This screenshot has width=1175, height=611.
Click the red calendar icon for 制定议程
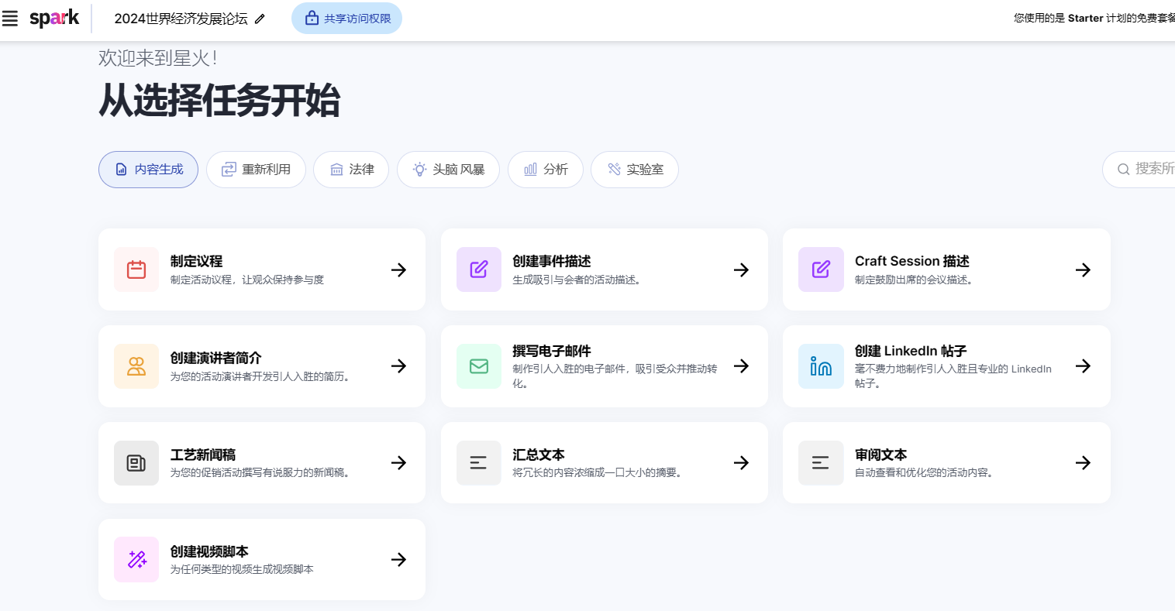point(136,269)
